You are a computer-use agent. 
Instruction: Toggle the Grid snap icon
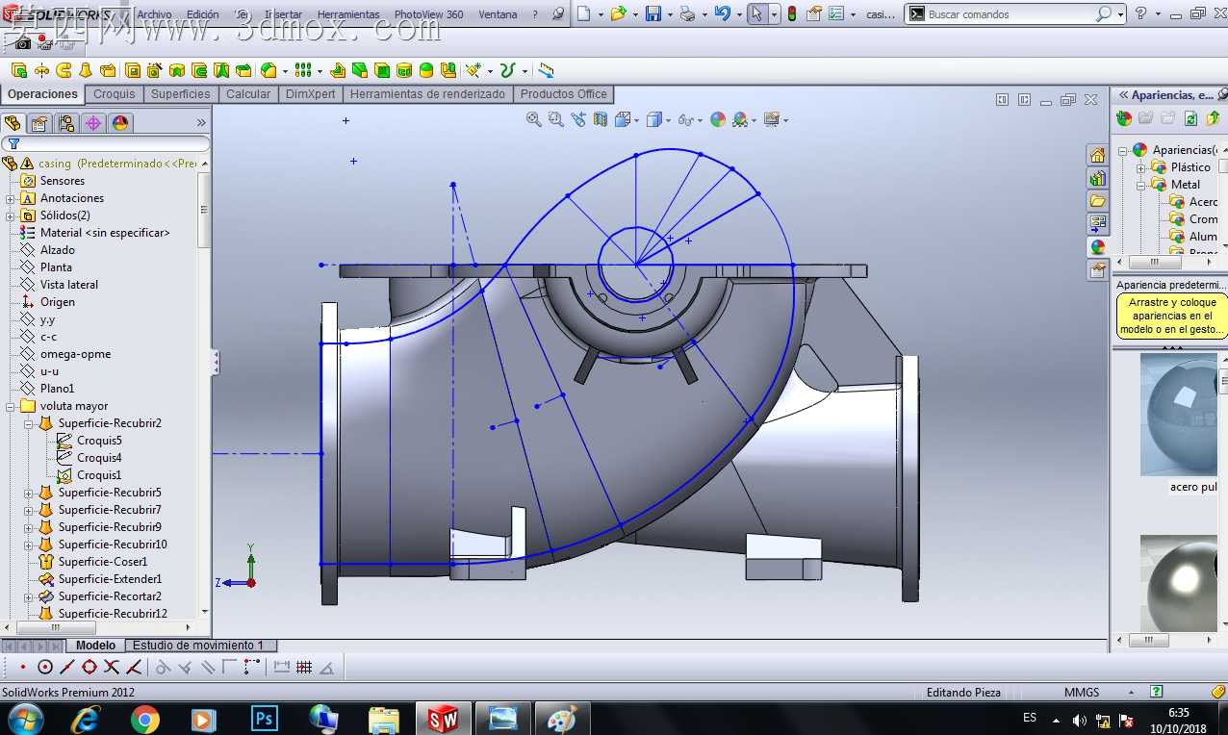(304, 667)
